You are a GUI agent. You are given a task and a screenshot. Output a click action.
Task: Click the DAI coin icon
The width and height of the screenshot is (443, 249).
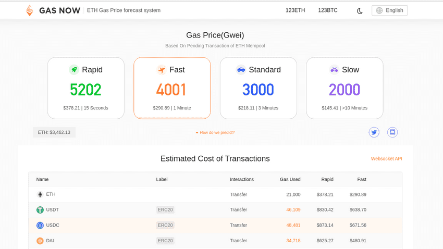tap(40, 241)
